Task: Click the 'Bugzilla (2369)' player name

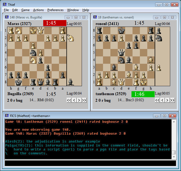Action: (21, 94)
